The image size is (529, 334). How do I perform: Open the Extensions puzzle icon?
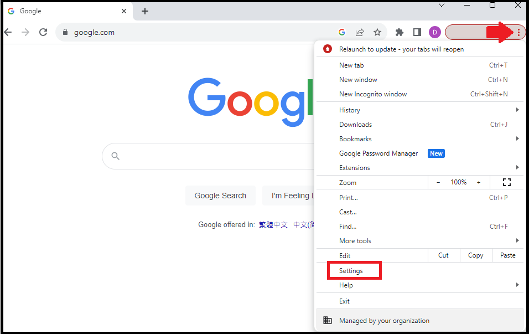coord(400,32)
